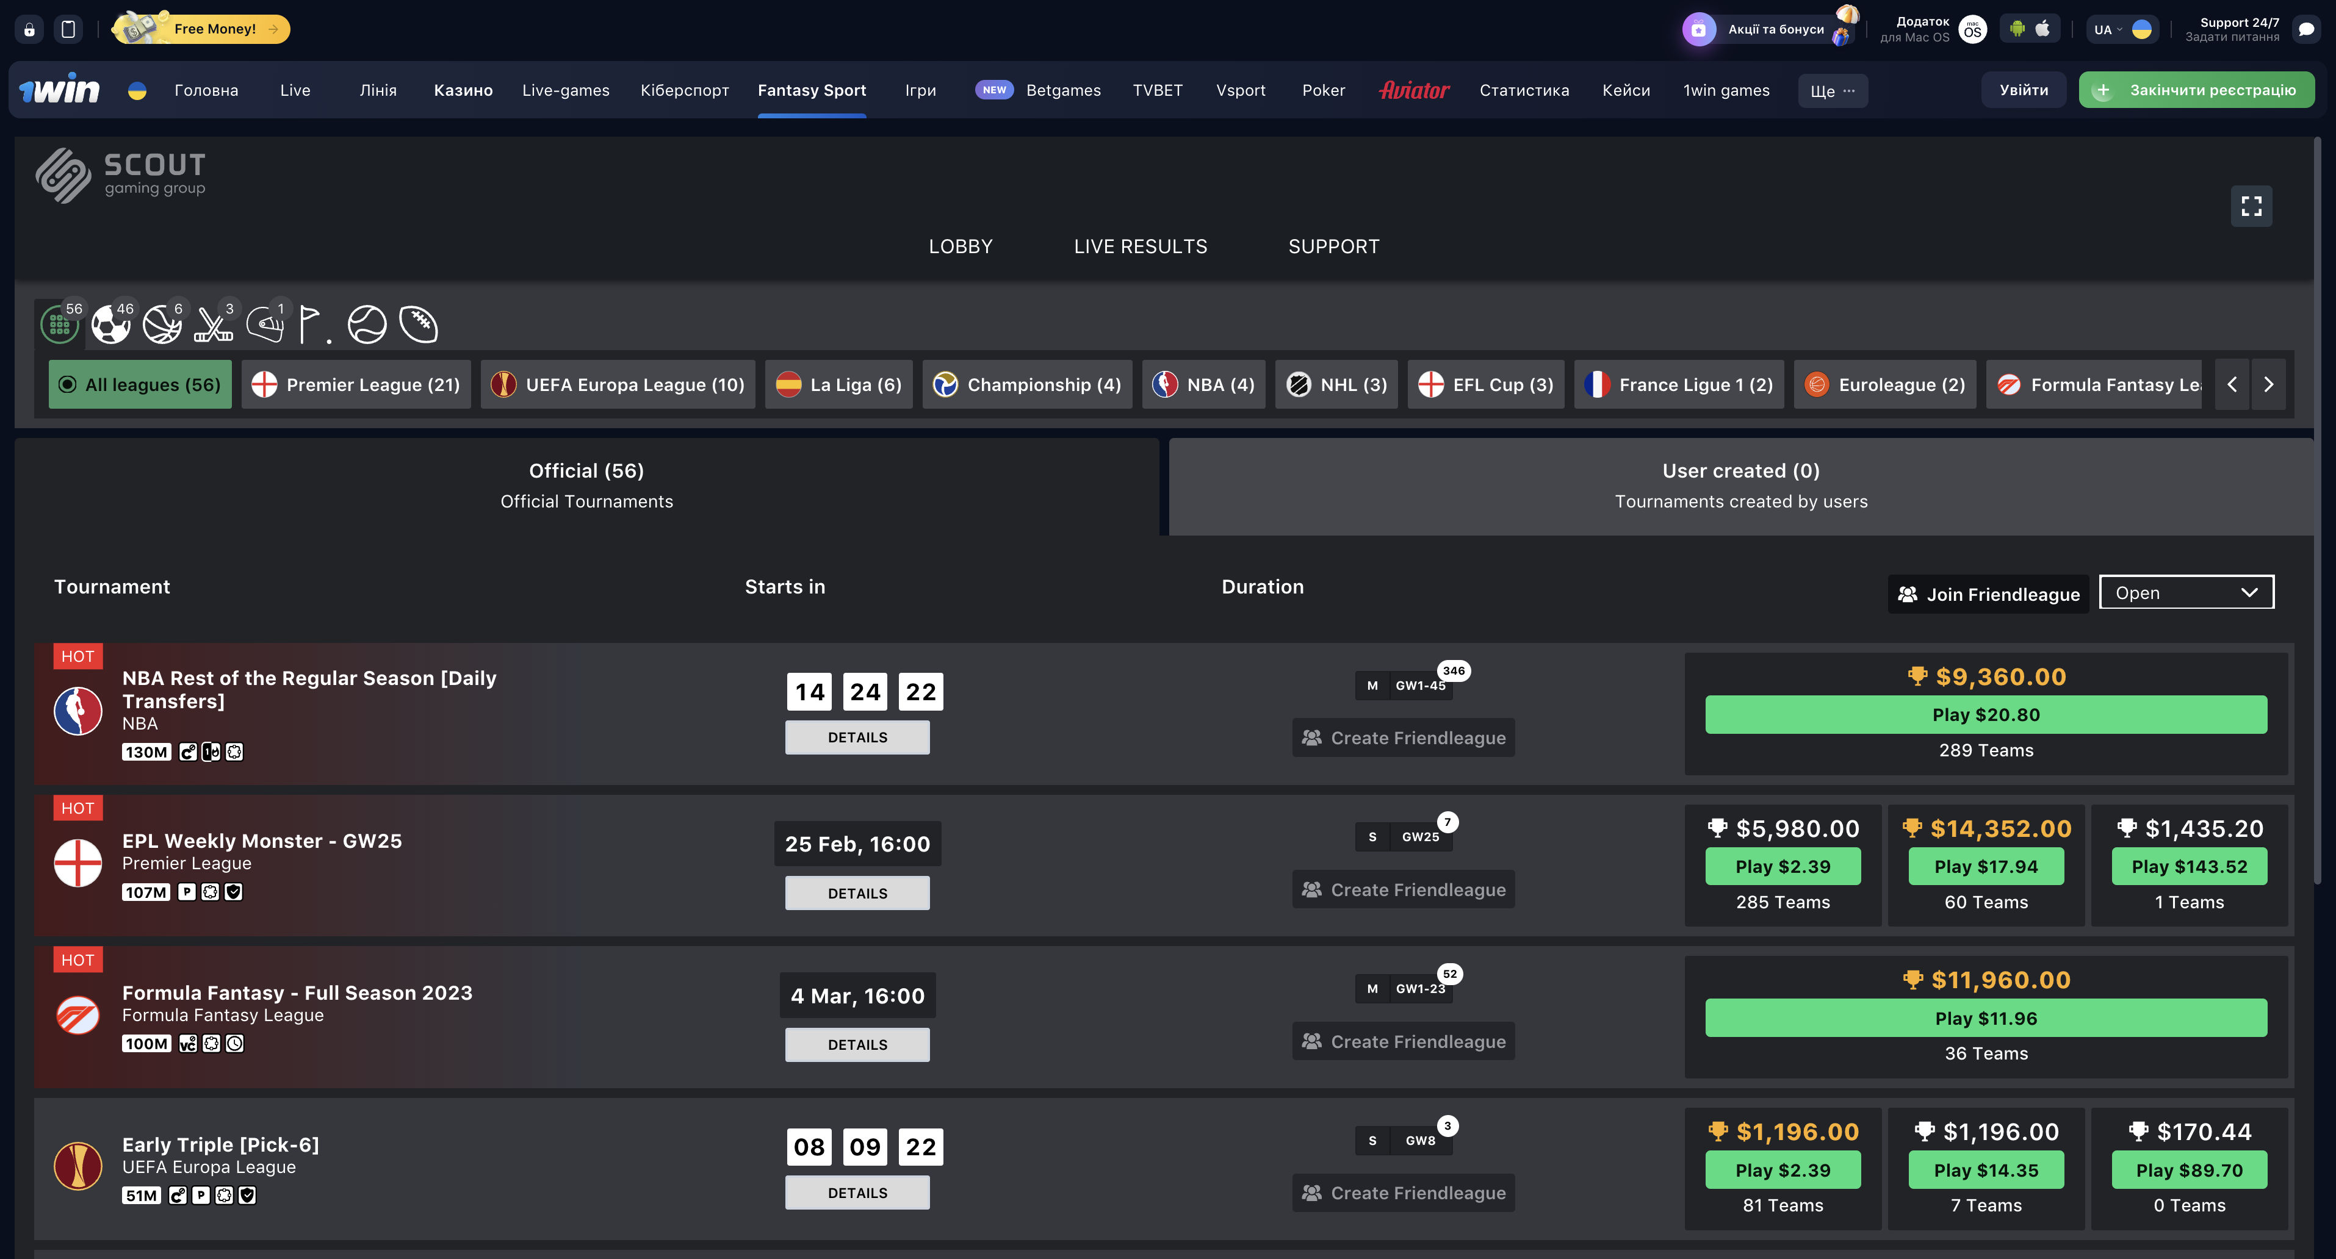
Task: Click Join Friendleague button
Action: (1988, 595)
